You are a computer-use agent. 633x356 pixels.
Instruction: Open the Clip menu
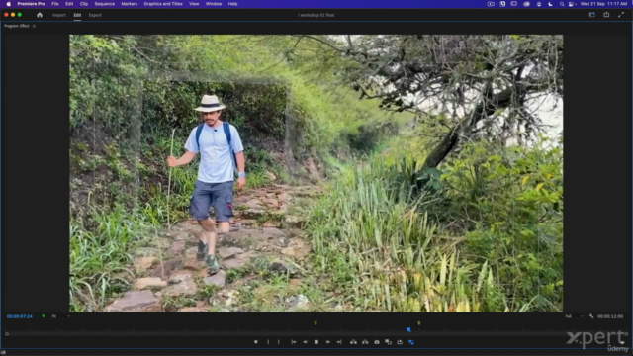coord(84,4)
